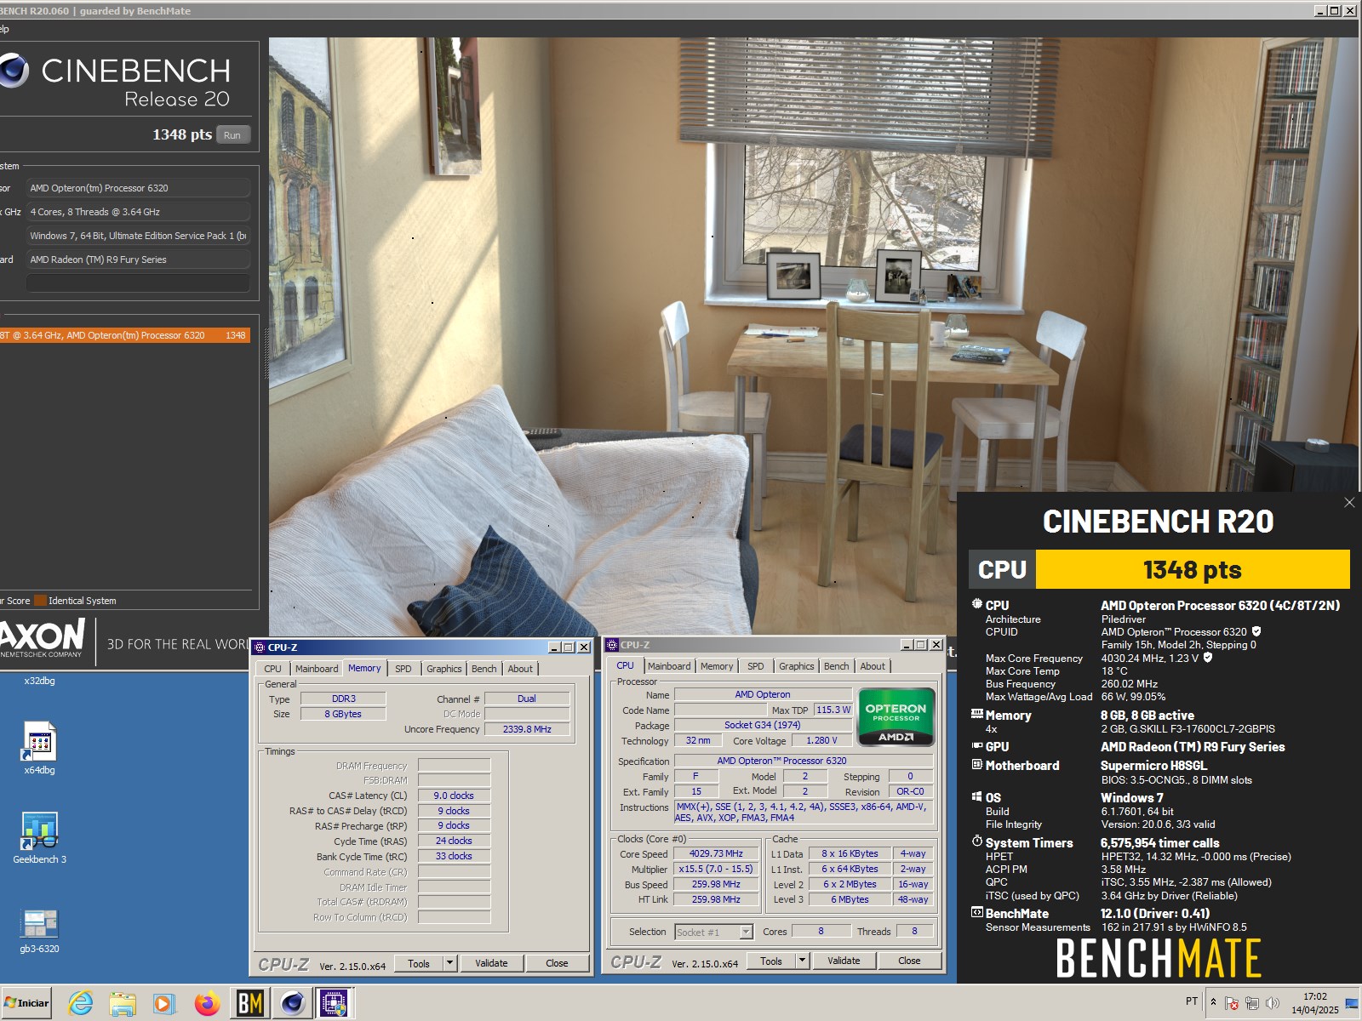Open Memory tab in right CPU-Z window
The height and width of the screenshot is (1021, 1362).
717,666
